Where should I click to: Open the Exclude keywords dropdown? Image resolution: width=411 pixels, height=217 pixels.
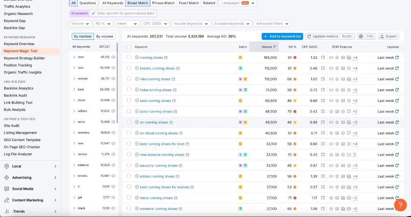click(232, 23)
